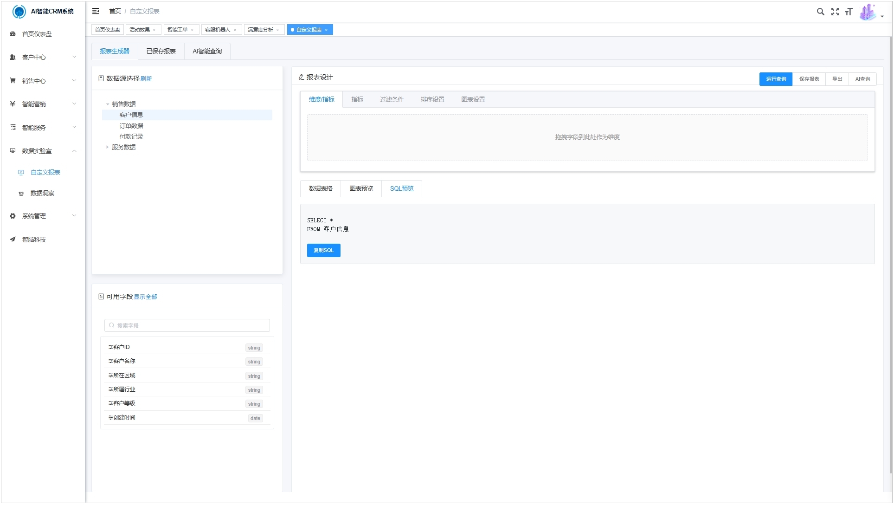Open 智脑科技 sidebar link
894x505 pixels.
point(34,240)
